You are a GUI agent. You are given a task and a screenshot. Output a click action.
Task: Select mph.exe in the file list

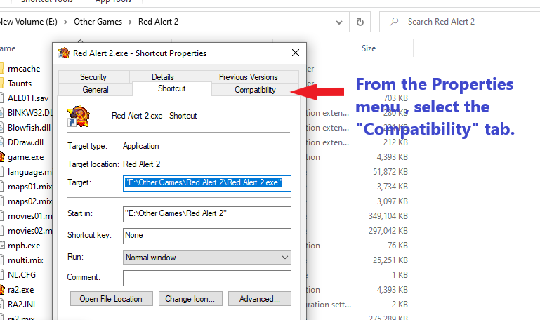tap(24, 246)
